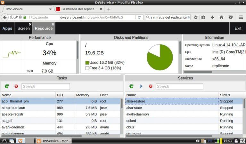Start the selected service with play icon
This screenshot has width=246, height=144.
[141, 86]
